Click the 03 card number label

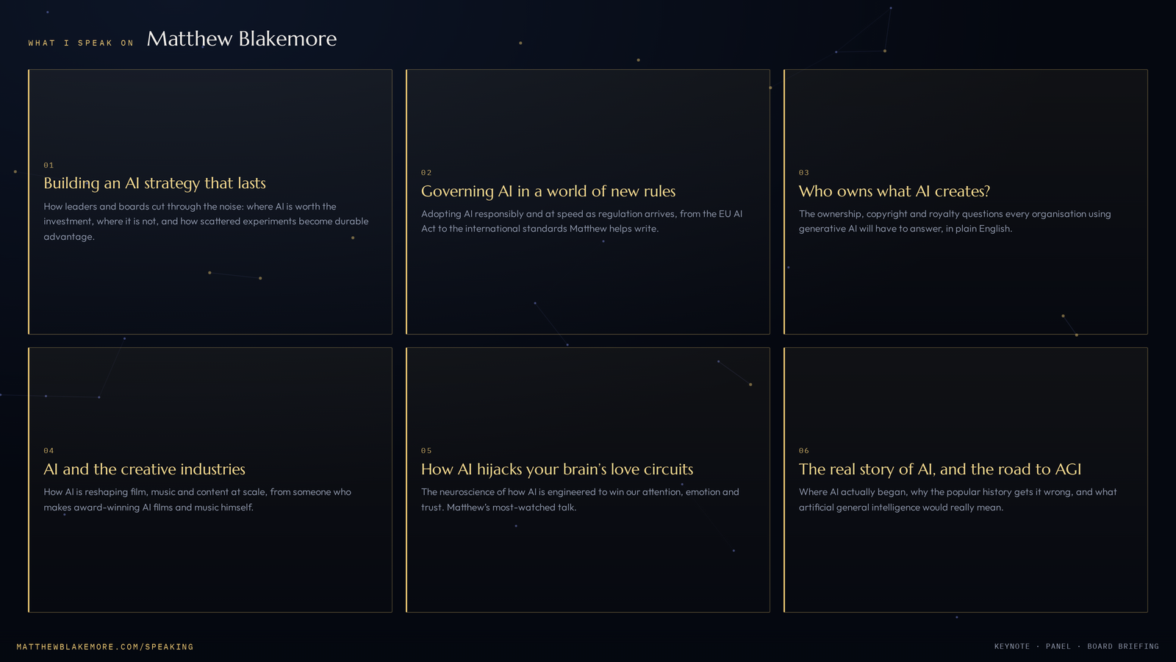pyautogui.click(x=804, y=173)
